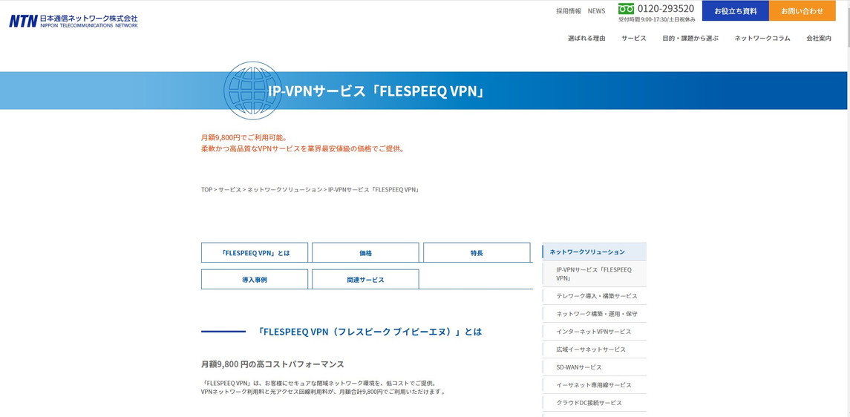Open the ネットワークコラム menu item
The height and width of the screenshot is (417, 850).
coord(762,39)
